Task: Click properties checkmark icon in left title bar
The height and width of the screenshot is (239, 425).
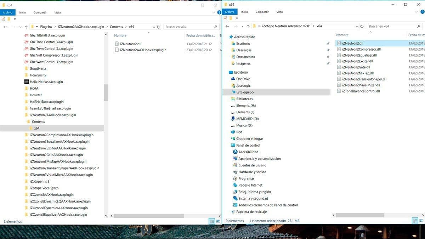Action: click(x=3, y=19)
